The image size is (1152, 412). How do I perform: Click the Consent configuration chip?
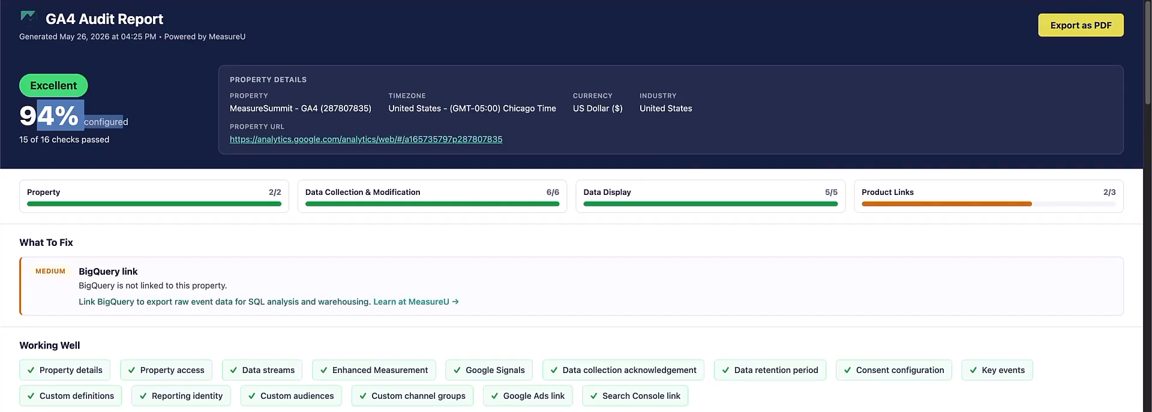pyautogui.click(x=894, y=370)
